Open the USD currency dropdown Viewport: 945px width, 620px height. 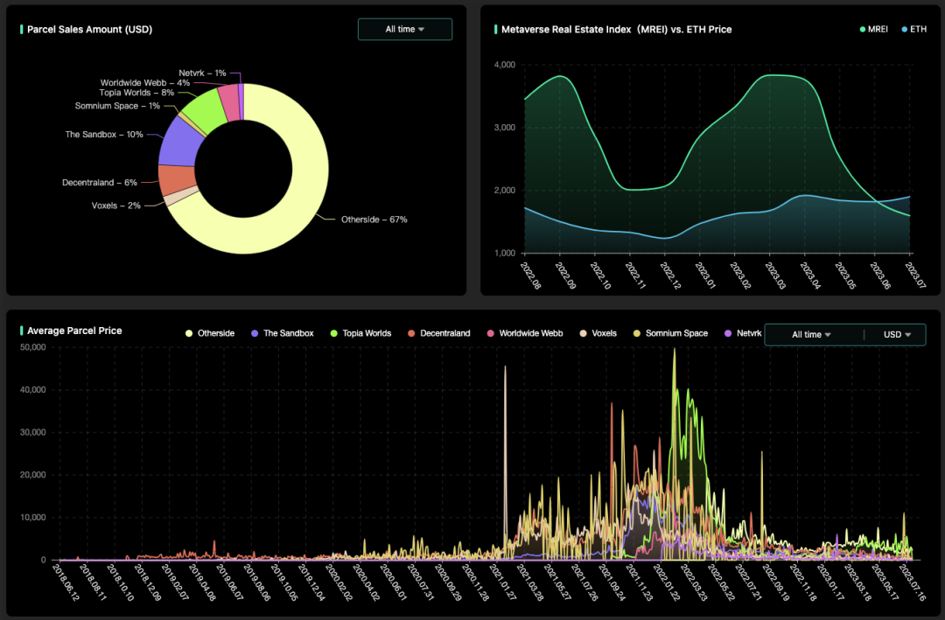tap(897, 334)
